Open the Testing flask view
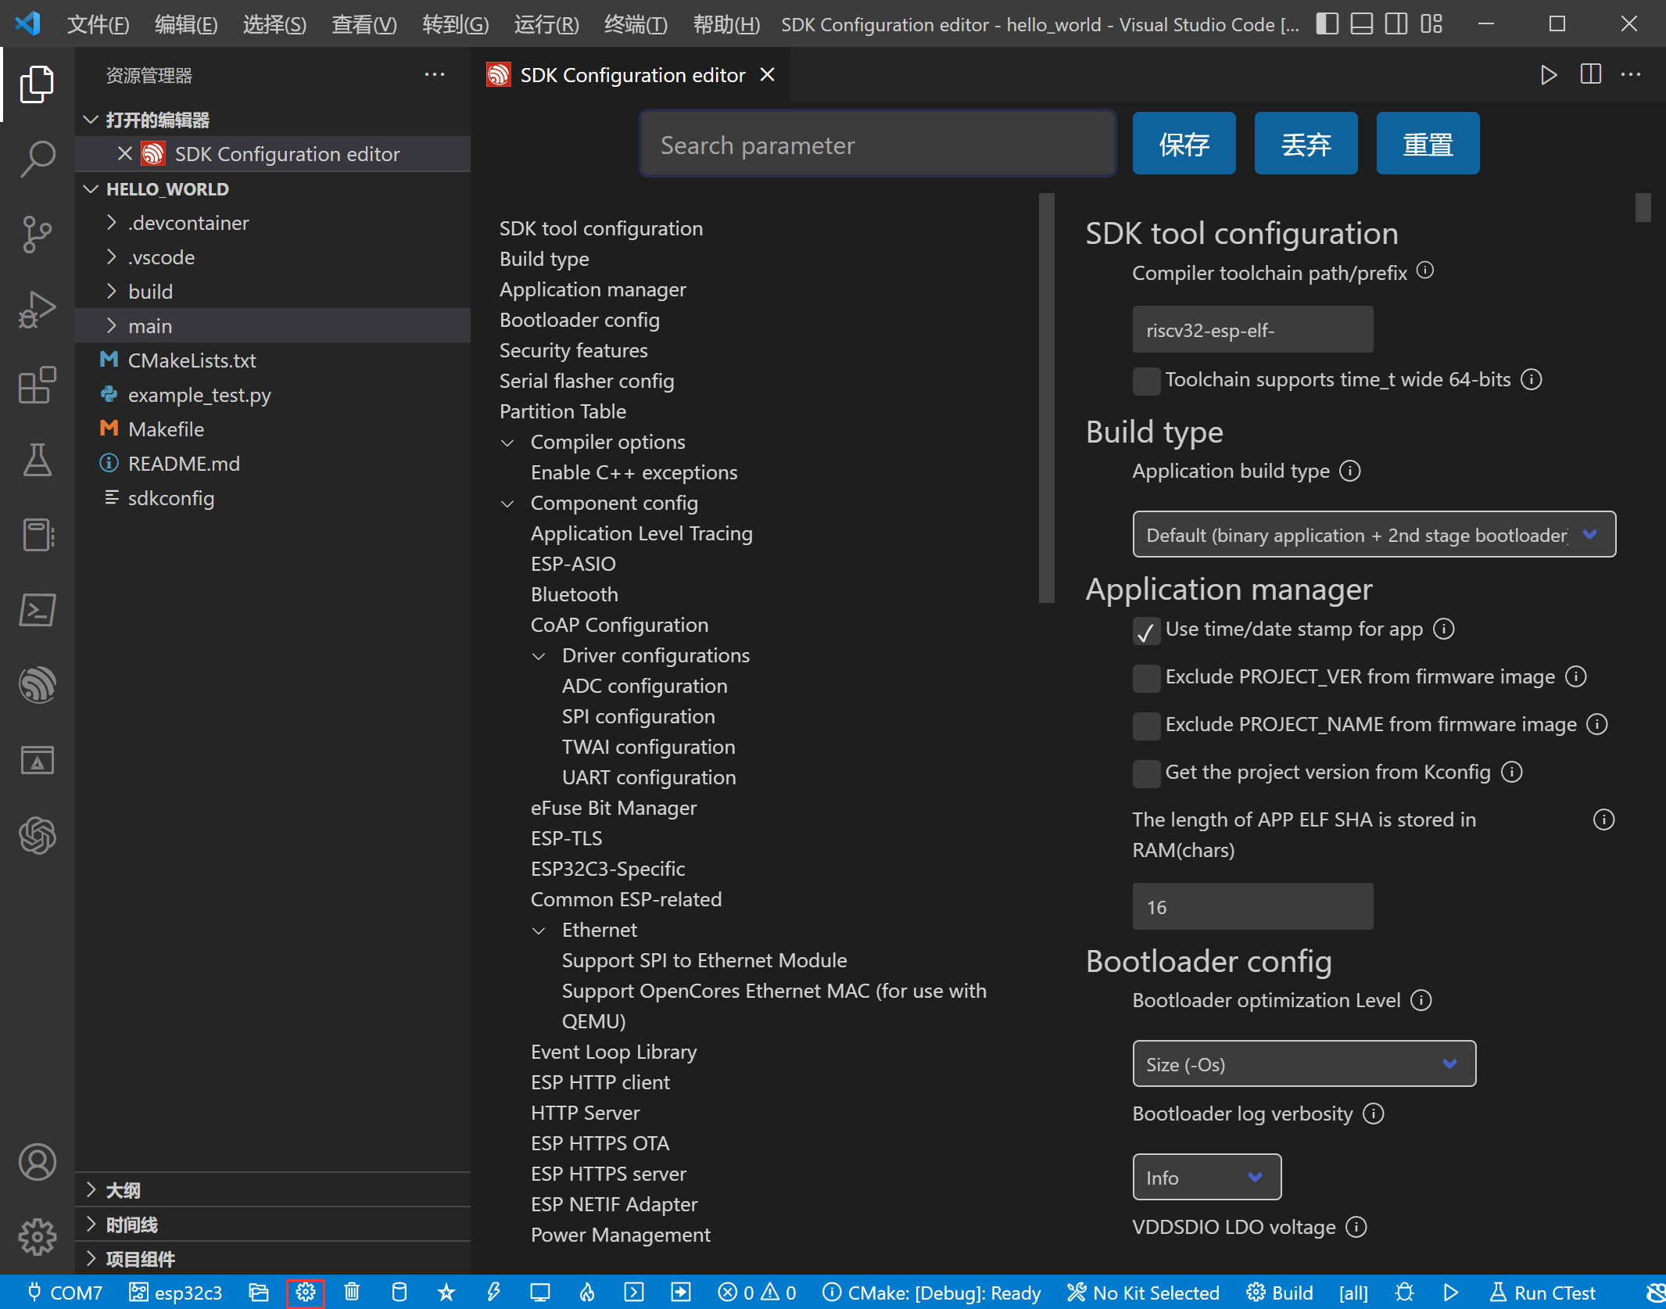The image size is (1666, 1309). (x=37, y=459)
